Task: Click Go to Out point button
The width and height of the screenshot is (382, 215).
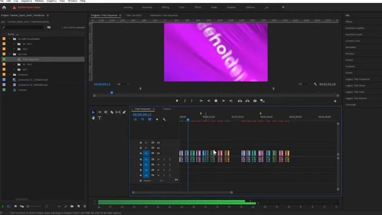Action: pos(231,101)
